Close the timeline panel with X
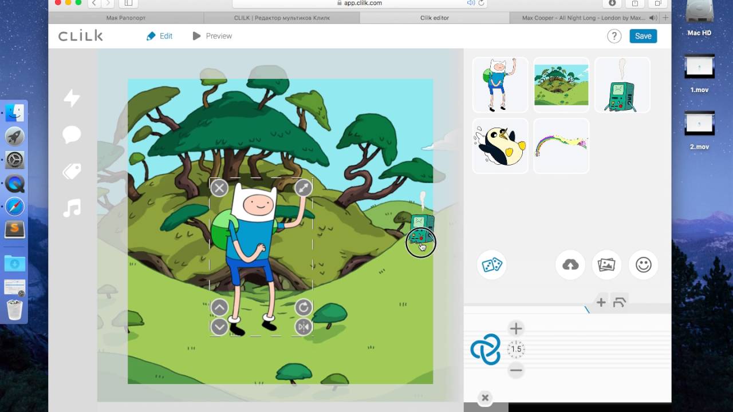Image resolution: width=733 pixels, height=412 pixels. pyautogui.click(x=485, y=398)
